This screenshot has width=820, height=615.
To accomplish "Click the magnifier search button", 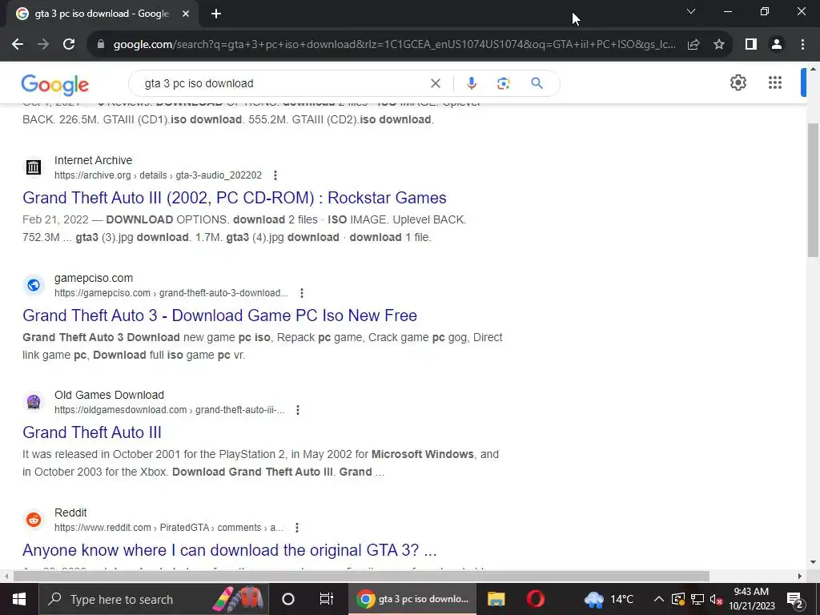I will [x=537, y=83].
